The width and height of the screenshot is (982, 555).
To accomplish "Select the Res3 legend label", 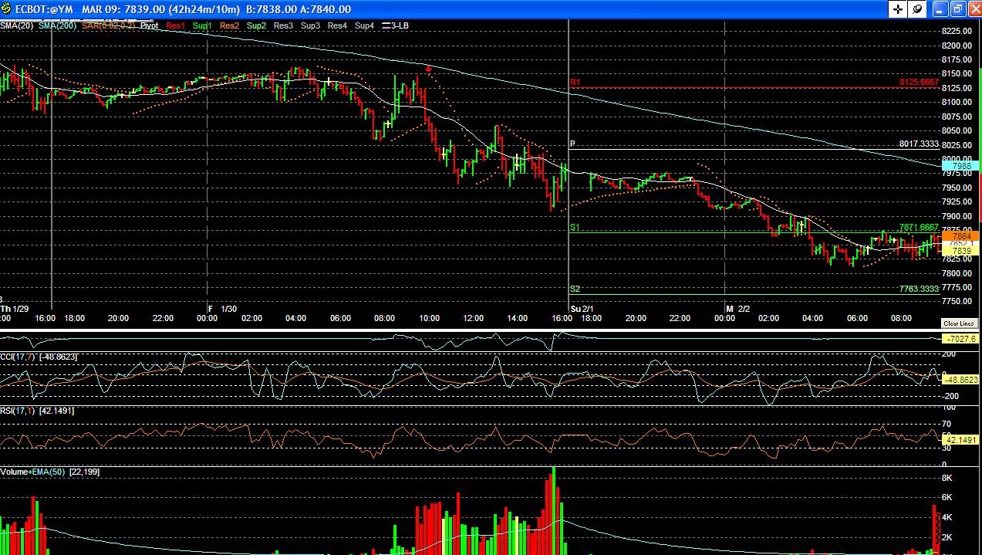I will coord(283,25).
